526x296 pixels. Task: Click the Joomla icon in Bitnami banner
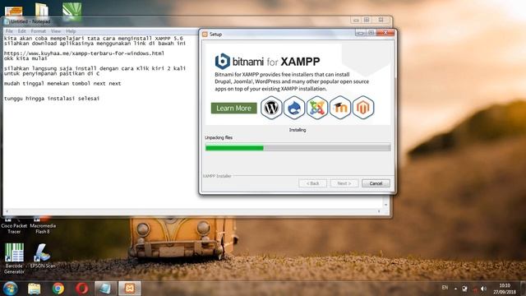(317, 108)
